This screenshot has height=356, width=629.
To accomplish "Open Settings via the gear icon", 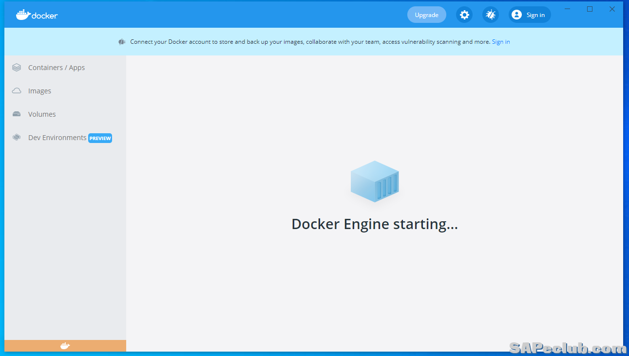I will pos(464,15).
